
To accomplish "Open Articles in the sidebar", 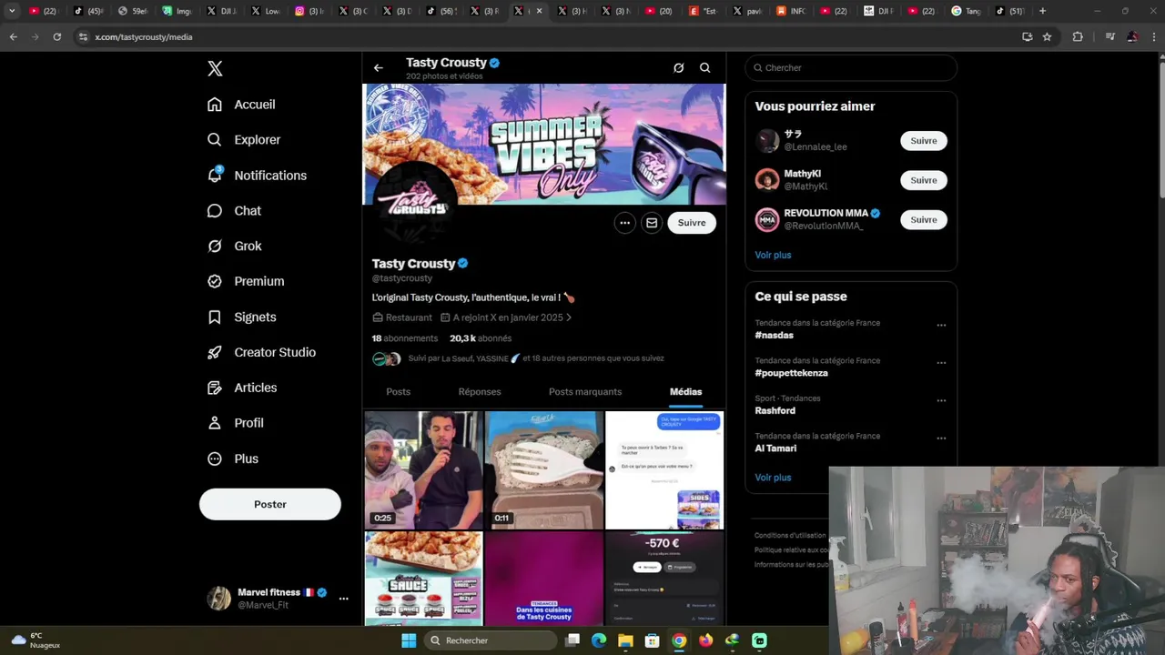I will (242, 388).
